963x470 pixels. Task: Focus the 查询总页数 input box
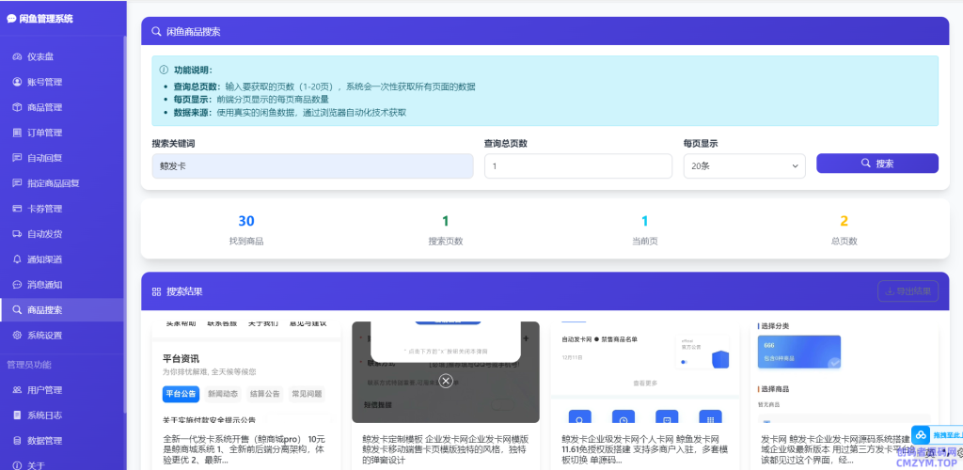[577, 165]
